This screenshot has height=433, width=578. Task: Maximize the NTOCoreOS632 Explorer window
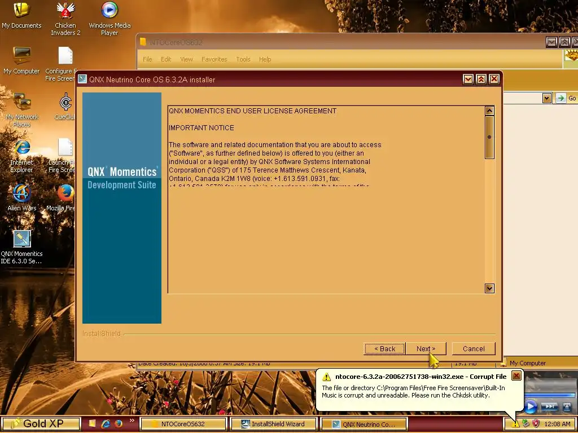(564, 42)
